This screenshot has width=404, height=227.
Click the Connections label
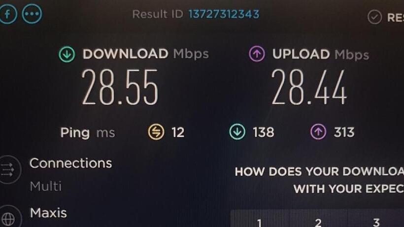pos(70,163)
